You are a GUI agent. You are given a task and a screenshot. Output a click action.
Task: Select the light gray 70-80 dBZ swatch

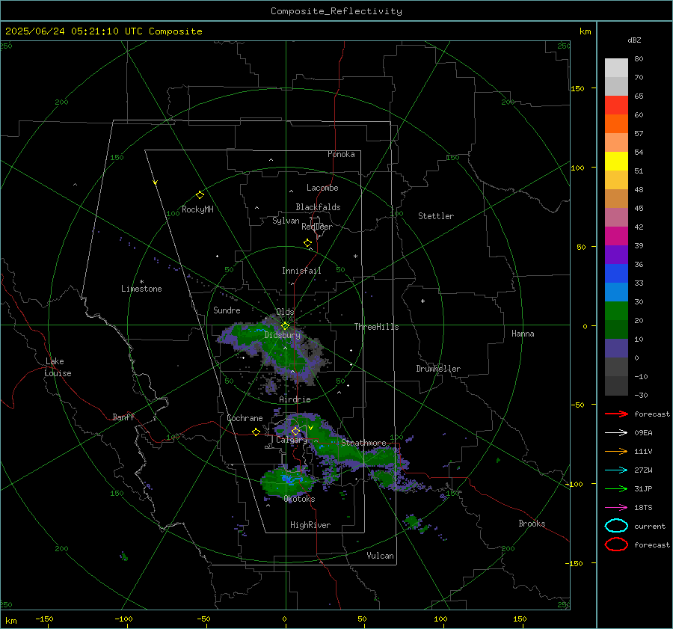pyautogui.click(x=616, y=68)
